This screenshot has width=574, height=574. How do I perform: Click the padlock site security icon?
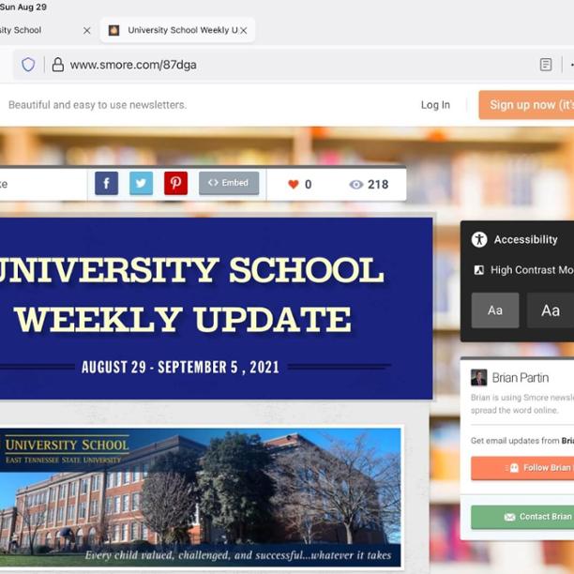57,65
